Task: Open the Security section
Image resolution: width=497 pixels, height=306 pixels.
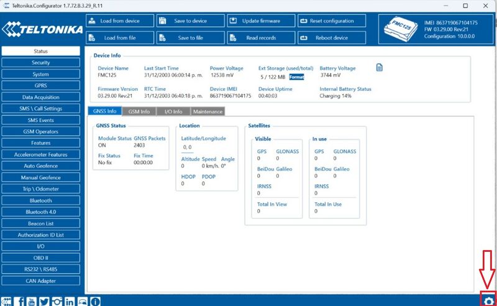Action: click(x=41, y=63)
